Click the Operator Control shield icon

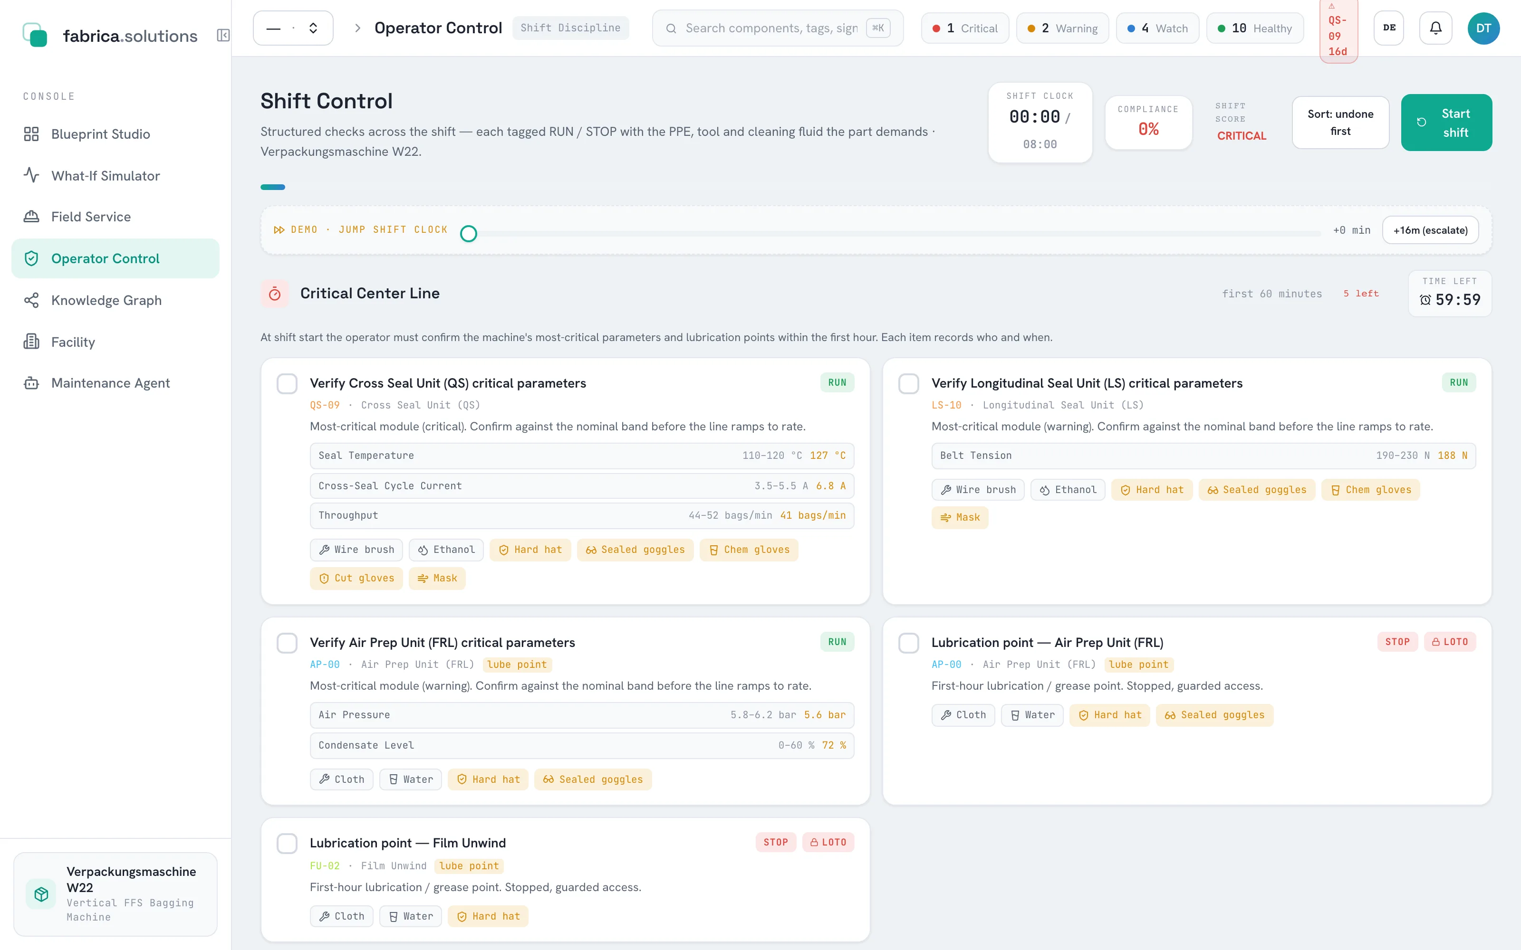(x=31, y=258)
